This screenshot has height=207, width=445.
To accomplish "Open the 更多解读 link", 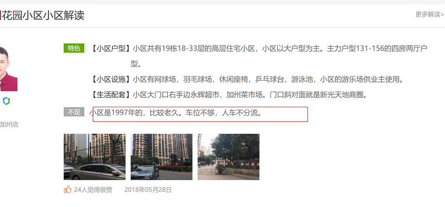I will point(430,14).
